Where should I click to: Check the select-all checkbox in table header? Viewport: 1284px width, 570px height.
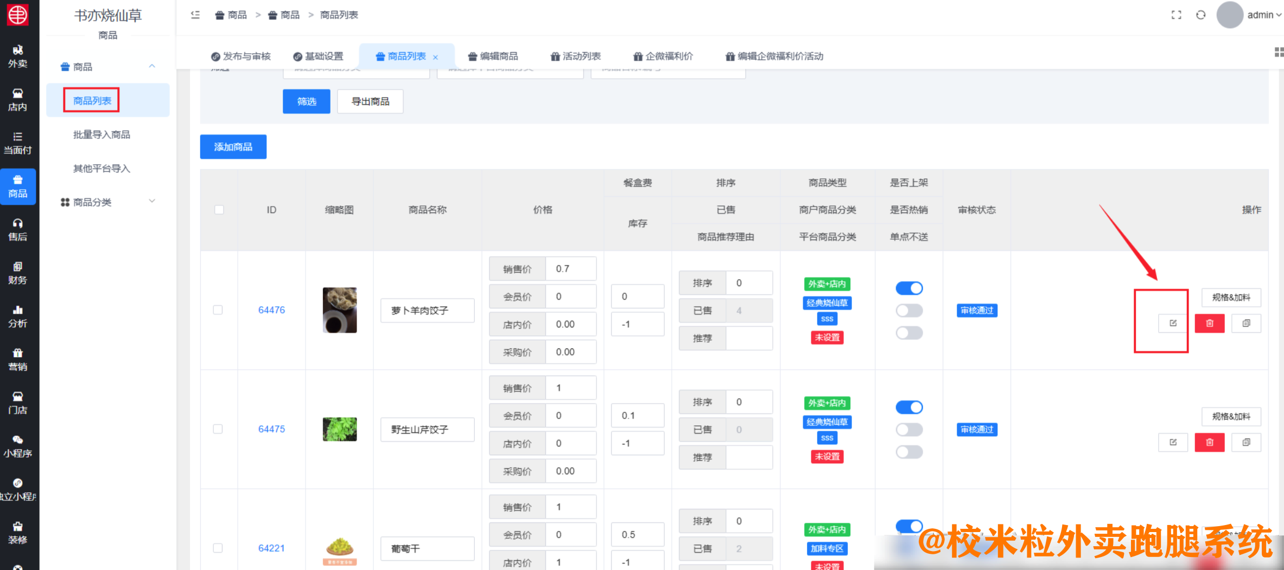pyautogui.click(x=219, y=210)
